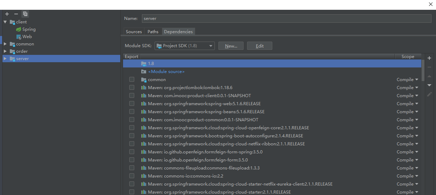
Task: Click the lombok library icon
Action: pyautogui.click(x=144, y=88)
